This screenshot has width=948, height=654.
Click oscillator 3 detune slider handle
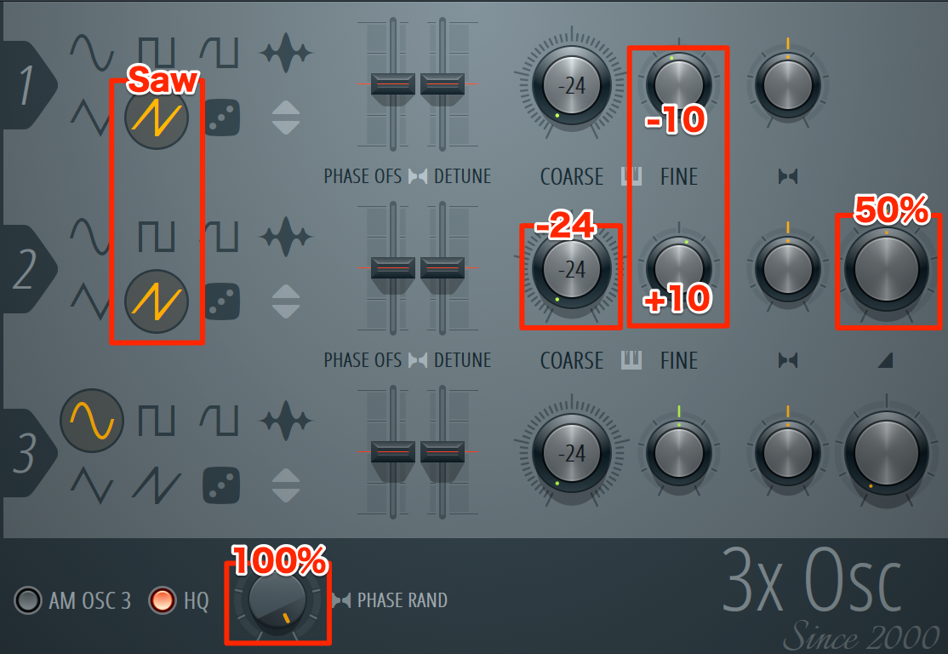(x=443, y=452)
